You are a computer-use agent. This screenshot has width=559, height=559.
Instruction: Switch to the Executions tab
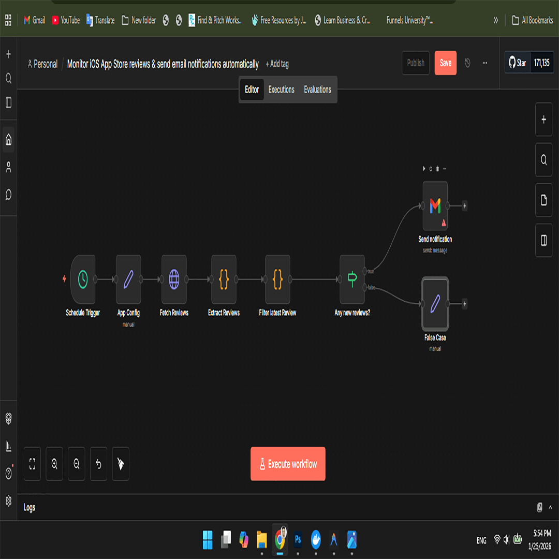click(281, 90)
